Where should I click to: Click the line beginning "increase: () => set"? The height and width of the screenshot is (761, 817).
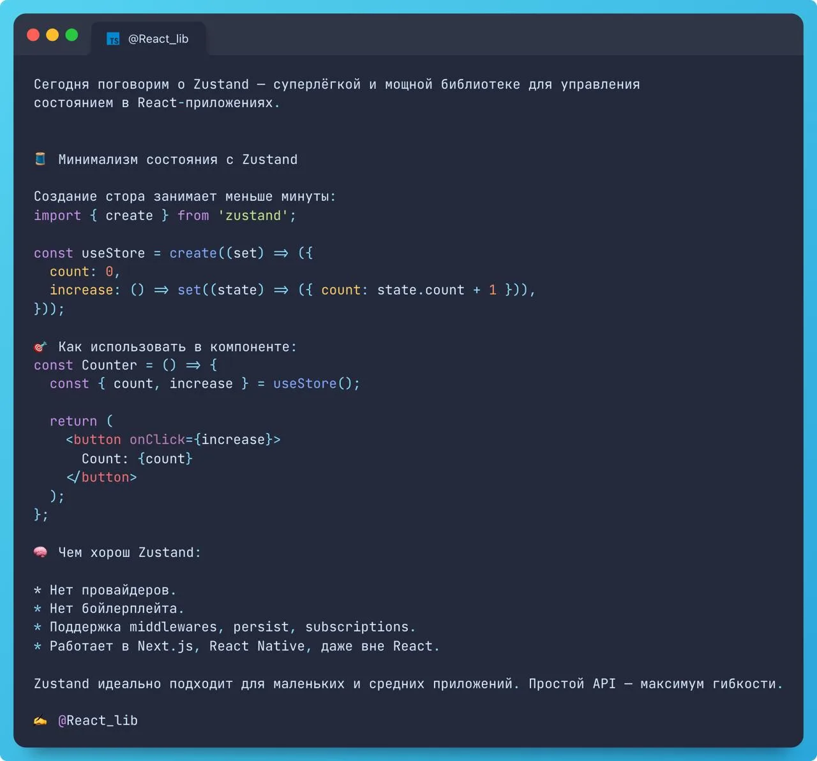point(293,290)
